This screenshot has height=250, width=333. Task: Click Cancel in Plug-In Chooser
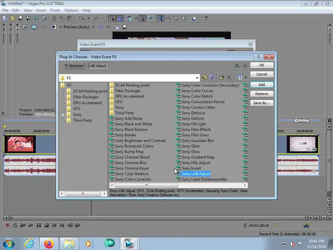pos(262,74)
